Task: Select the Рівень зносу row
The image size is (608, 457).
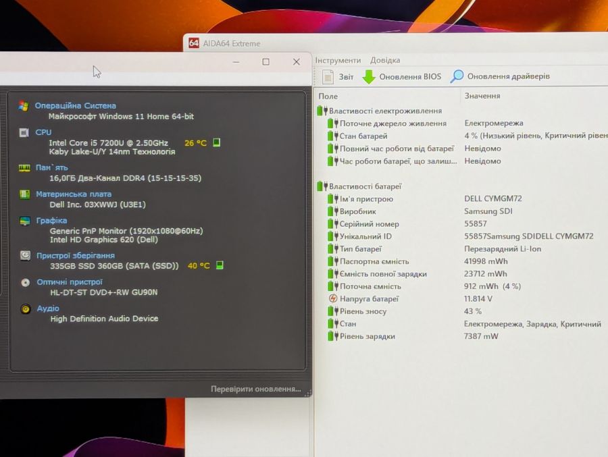Action: 461,311
